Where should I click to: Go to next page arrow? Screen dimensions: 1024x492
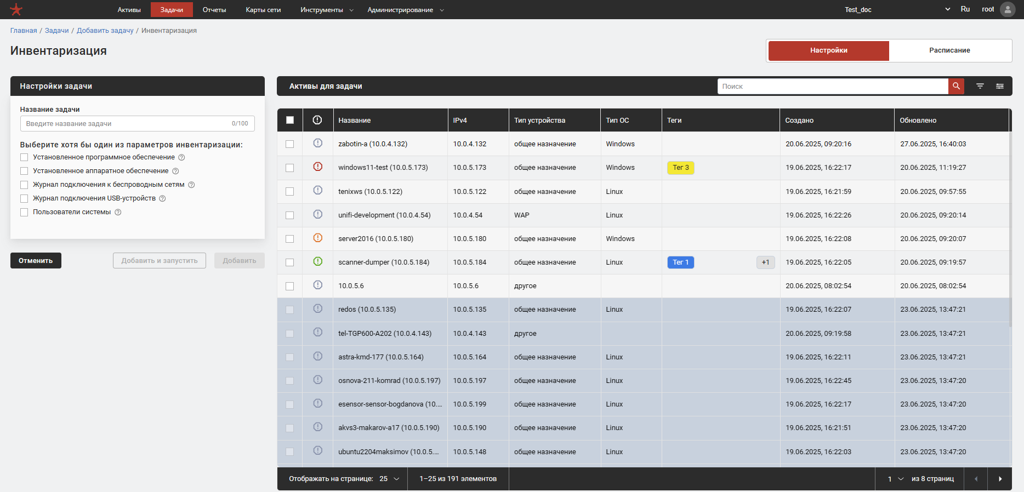pyautogui.click(x=1000, y=479)
